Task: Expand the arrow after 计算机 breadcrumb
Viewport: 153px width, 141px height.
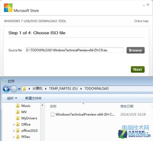Action: tap(46, 89)
